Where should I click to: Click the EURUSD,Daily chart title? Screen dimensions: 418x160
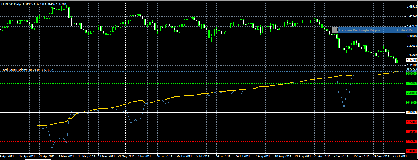coord(11,3)
